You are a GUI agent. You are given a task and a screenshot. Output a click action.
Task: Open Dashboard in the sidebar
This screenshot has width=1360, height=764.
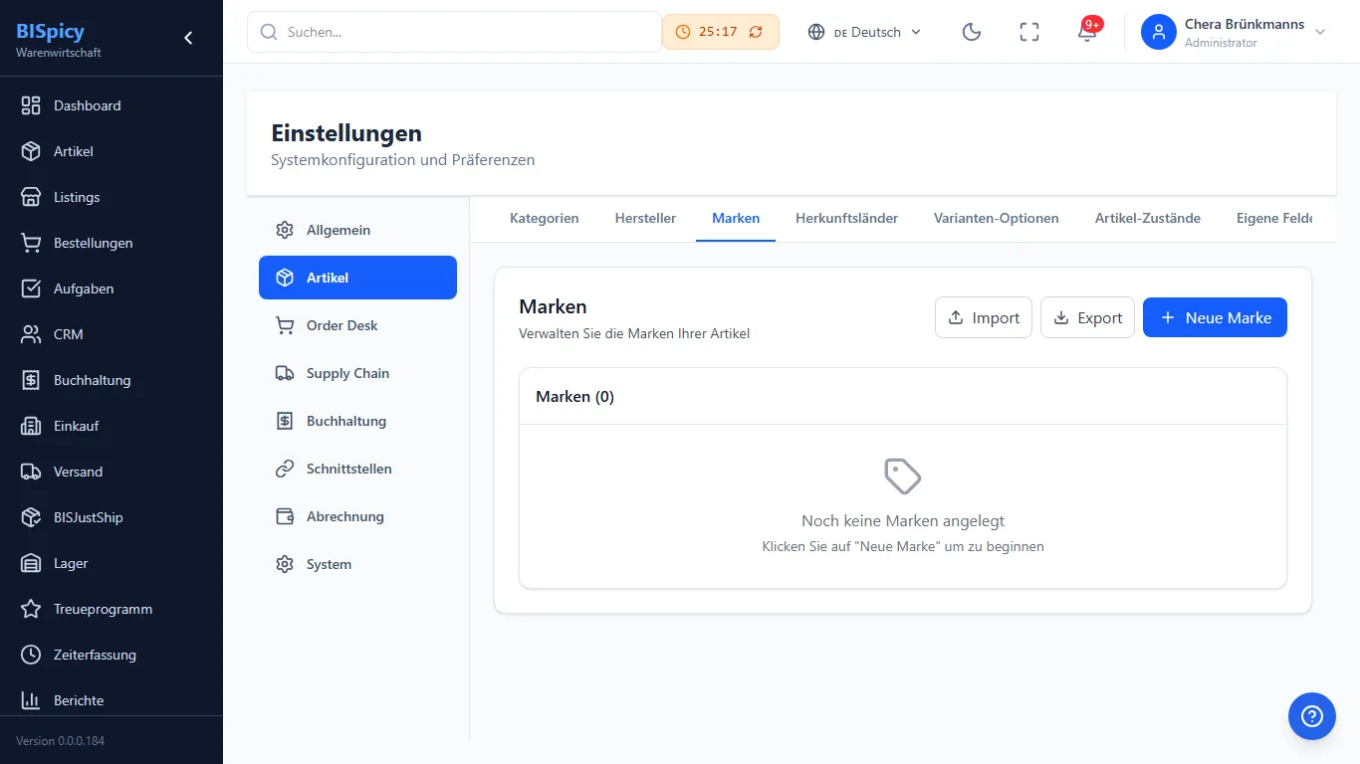coord(112,105)
